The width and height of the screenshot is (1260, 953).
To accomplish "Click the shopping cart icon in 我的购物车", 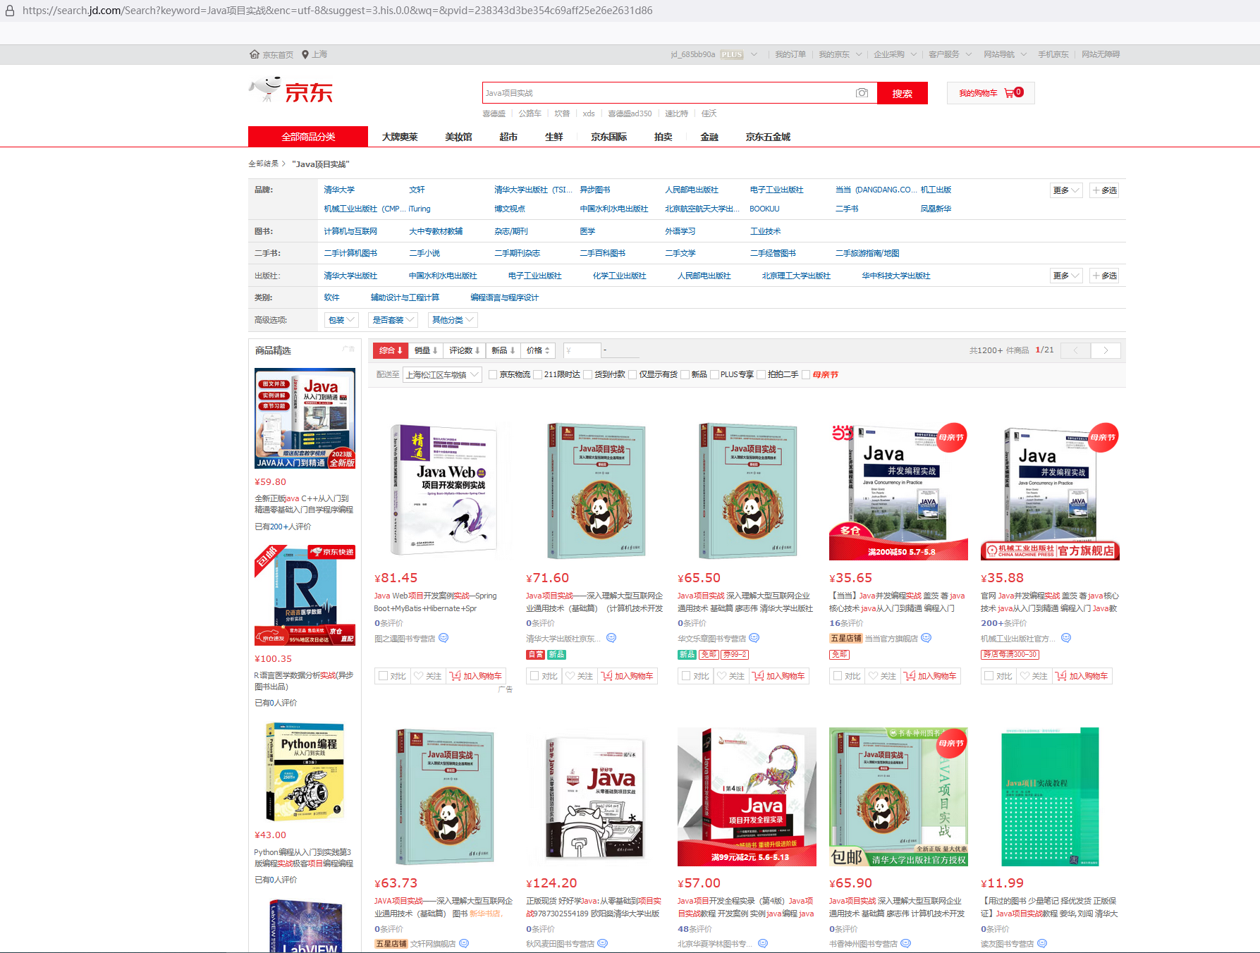I will 1010,93.
